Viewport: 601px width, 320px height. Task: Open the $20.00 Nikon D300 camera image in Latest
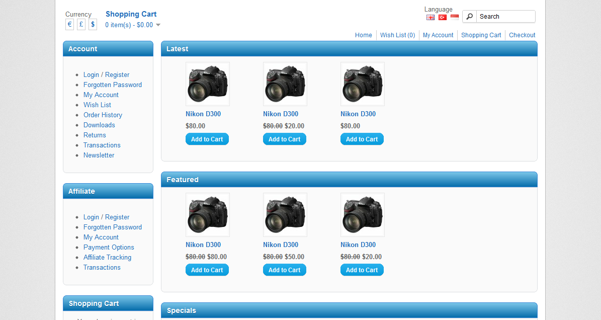coord(285,84)
